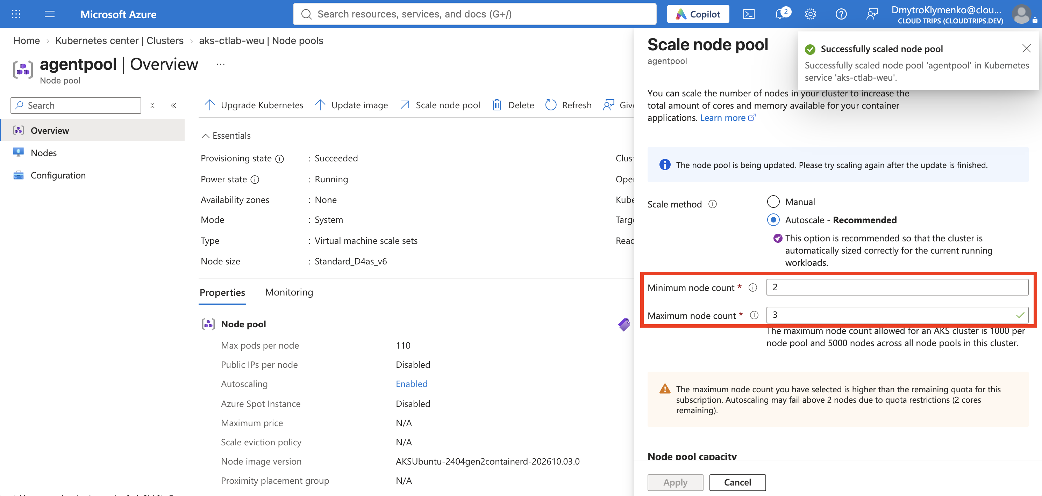Dismiss the success notification toast
This screenshot has height=496, width=1042.
[1026, 49]
